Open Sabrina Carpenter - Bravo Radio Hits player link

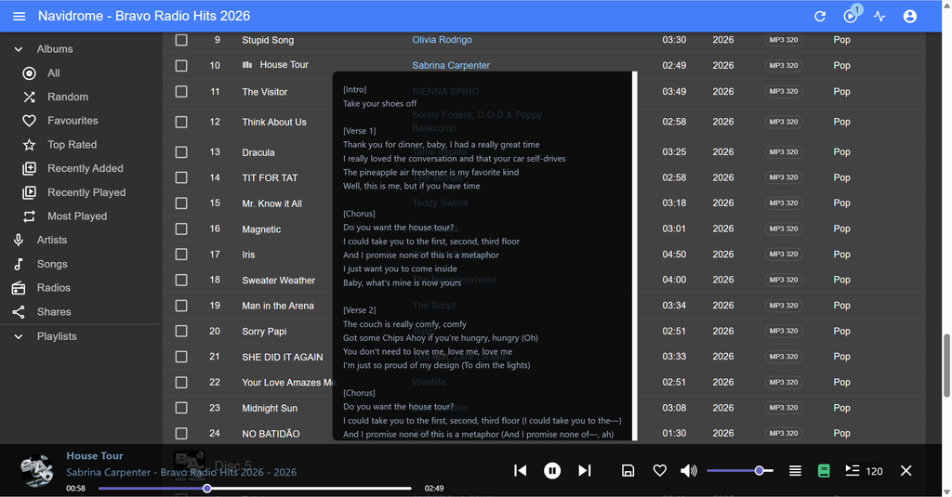click(x=181, y=472)
